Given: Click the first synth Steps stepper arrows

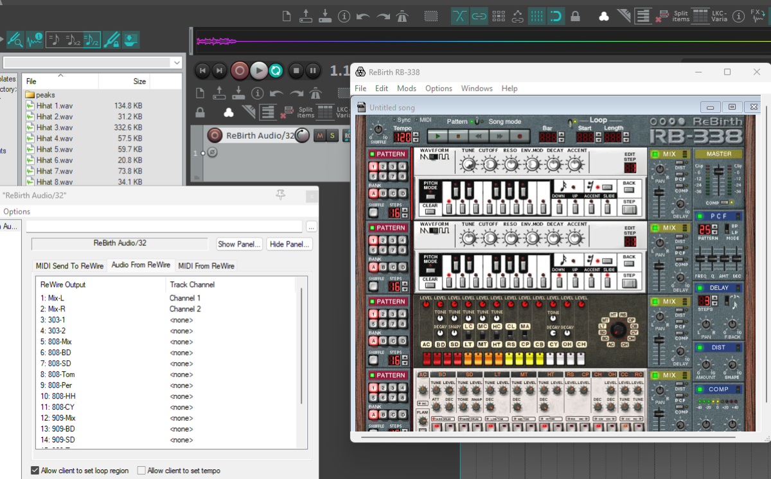Looking at the screenshot, I should coord(405,214).
